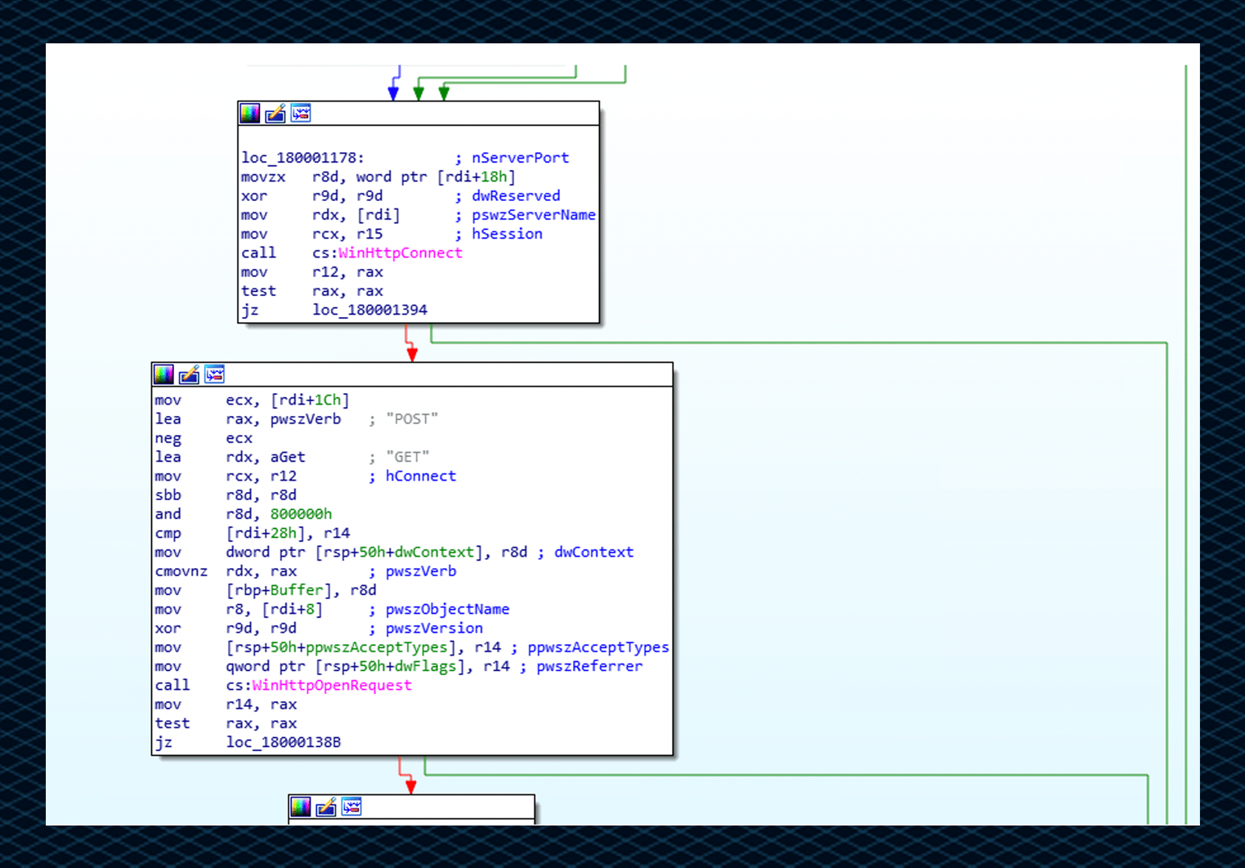1245x868 pixels.
Task: Click the ppwszAcceptTypes comment
Action: (x=598, y=647)
